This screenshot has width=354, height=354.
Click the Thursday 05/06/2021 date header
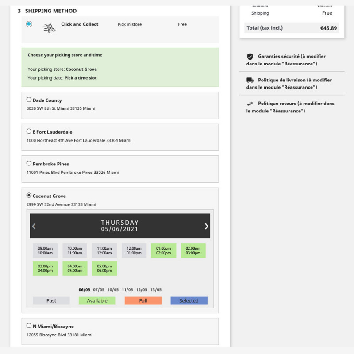tap(119, 226)
